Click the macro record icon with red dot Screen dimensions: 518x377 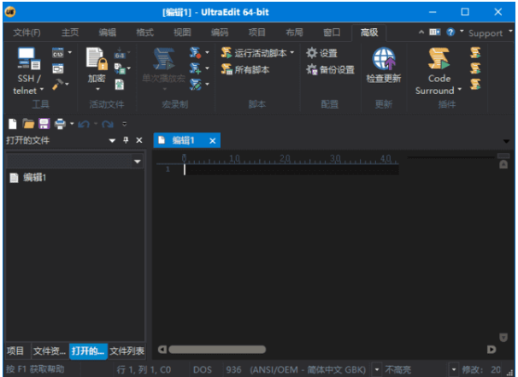point(195,53)
